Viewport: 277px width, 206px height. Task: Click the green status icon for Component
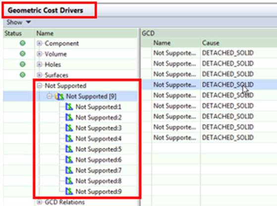point(23,43)
